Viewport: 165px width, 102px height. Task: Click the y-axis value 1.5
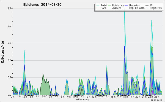pos(9,60)
